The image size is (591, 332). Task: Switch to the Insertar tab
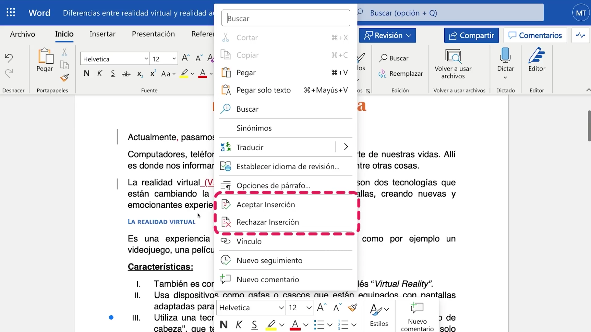pyautogui.click(x=102, y=34)
